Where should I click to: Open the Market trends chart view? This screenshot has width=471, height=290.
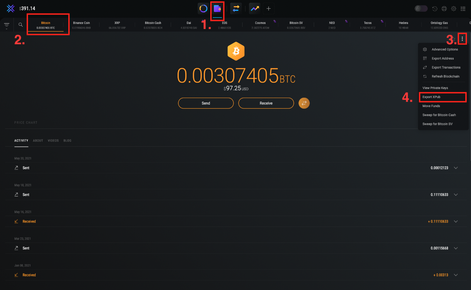pos(254,8)
